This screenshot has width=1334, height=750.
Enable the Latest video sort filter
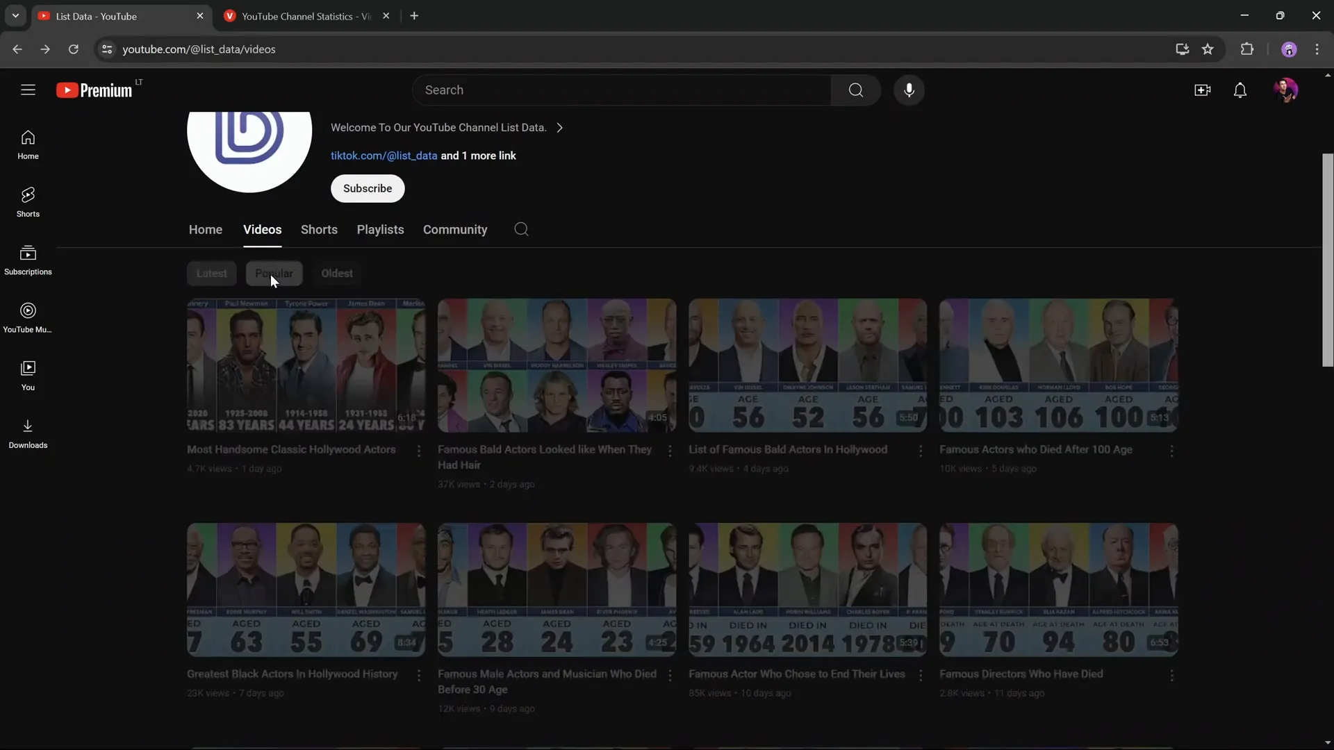pyautogui.click(x=212, y=273)
